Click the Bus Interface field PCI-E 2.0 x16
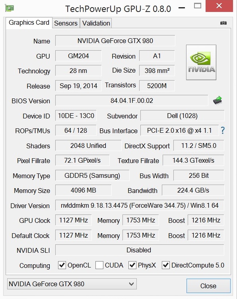The height and width of the screenshot is (299, 237). click(179, 130)
